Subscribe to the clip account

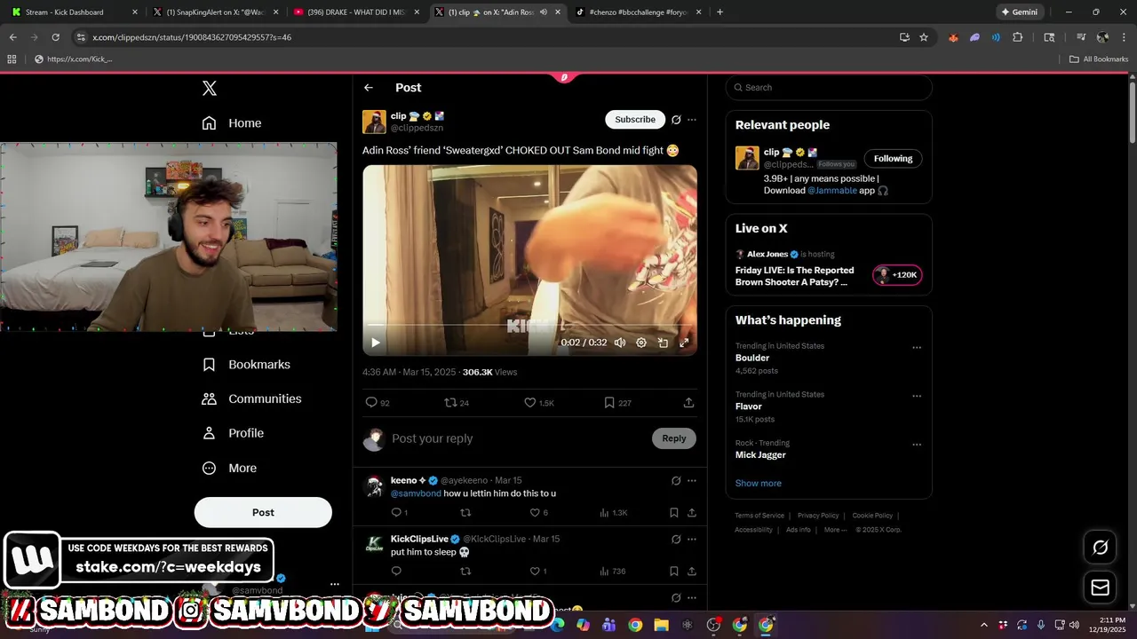(x=635, y=120)
